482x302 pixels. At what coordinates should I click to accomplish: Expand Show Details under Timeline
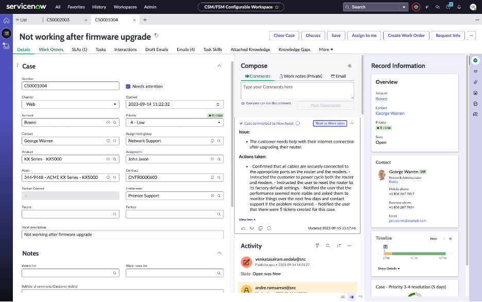tap(388, 269)
